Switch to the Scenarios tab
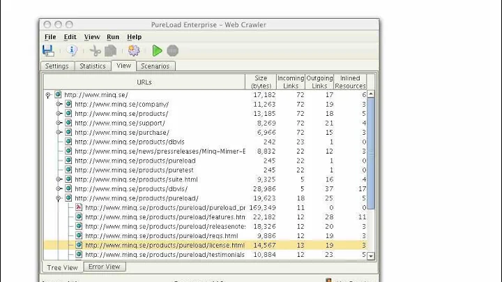This screenshot has width=502, height=282. click(155, 66)
